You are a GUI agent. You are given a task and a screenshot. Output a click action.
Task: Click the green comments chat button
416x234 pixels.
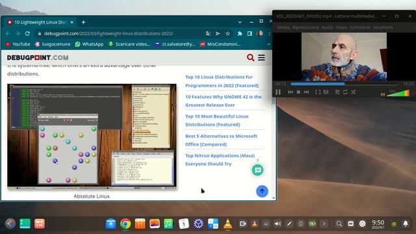(257, 170)
